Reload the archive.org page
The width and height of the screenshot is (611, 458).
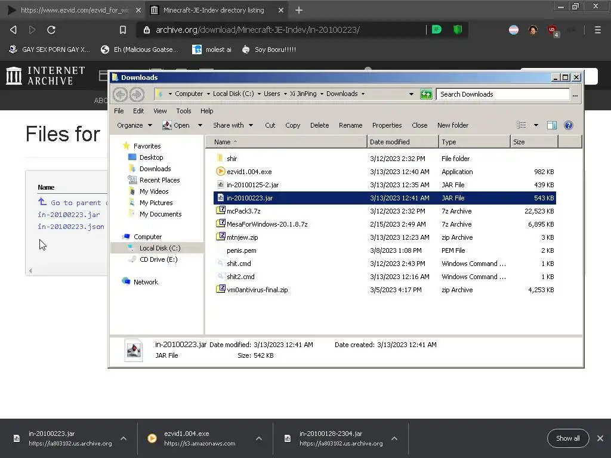[x=51, y=30]
